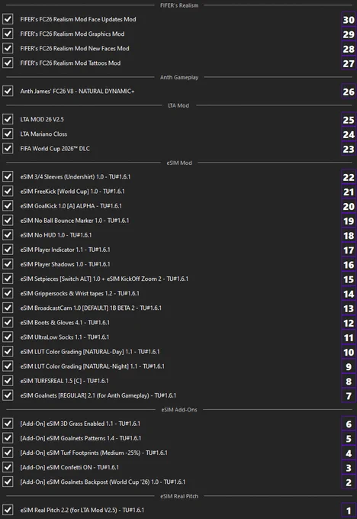Select 'eSIM 3/4 Sleeves (Undershirt) 1.0' text
The image size is (357, 519).
coord(62,176)
